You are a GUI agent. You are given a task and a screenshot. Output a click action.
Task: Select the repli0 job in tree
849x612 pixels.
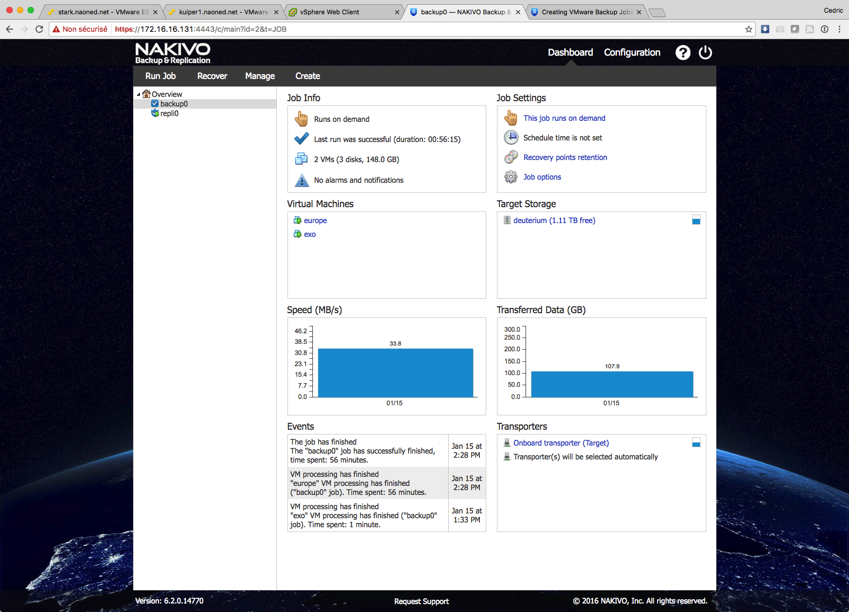pyautogui.click(x=169, y=113)
